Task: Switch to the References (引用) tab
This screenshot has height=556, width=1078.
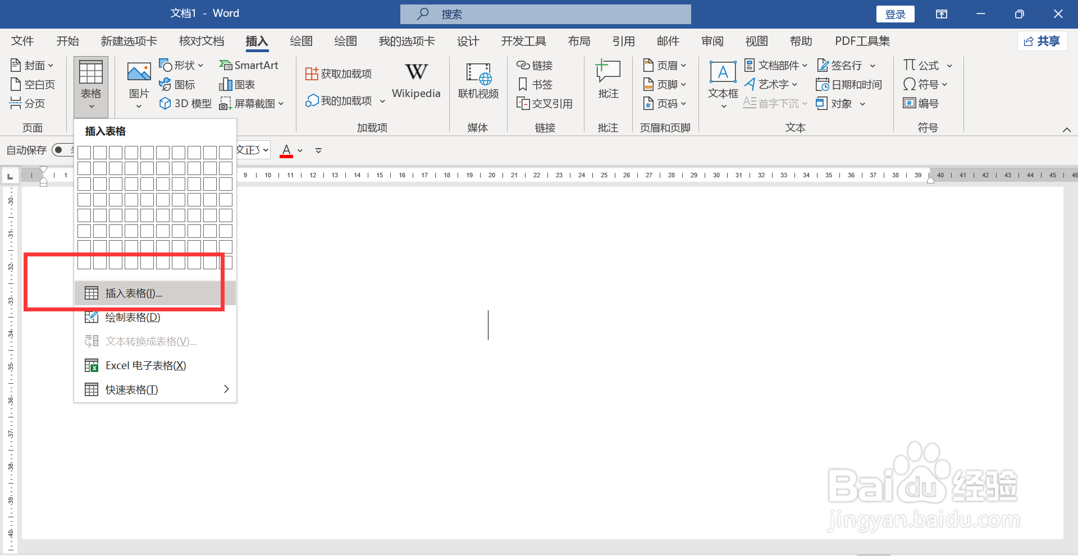Action: [623, 41]
